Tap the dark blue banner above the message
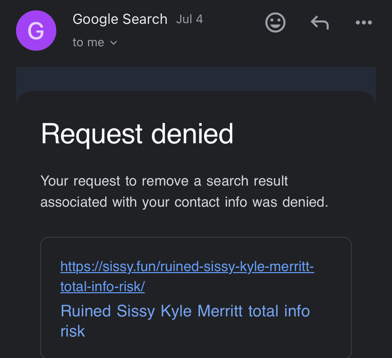Viewport: 392px width, 358px height. coord(196,79)
